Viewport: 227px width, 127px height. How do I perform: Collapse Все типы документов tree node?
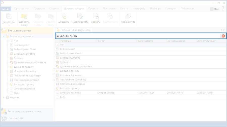click(4, 36)
